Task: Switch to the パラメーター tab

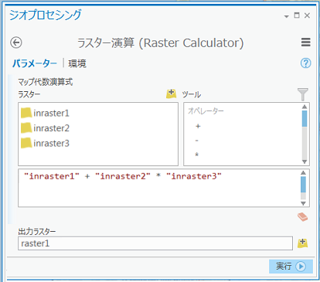Action: [x=35, y=63]
